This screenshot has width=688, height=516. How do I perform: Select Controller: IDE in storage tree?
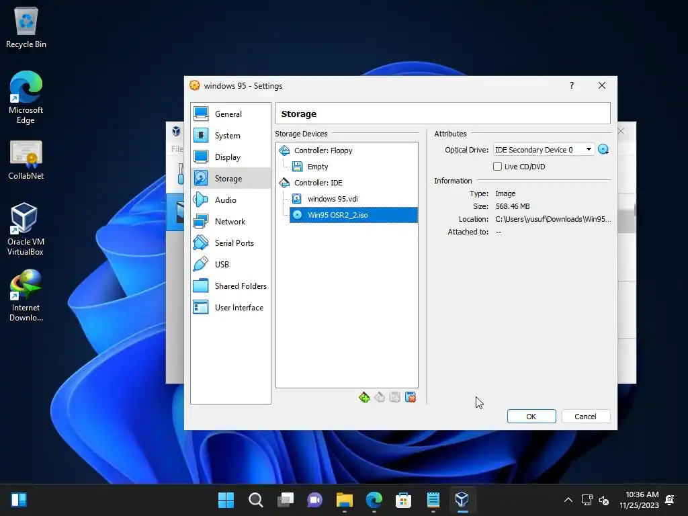coord(318,183)
